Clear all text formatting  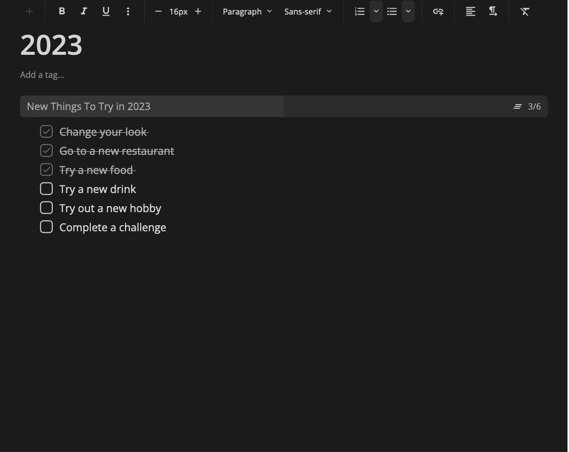525,11
